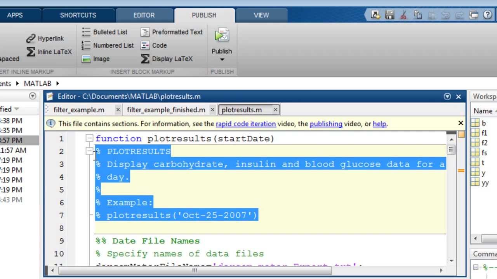The height and width of the screenshot is (279, 497).
Task: Select variable y in the Workspace list
Action: click(x=483, y=173)
